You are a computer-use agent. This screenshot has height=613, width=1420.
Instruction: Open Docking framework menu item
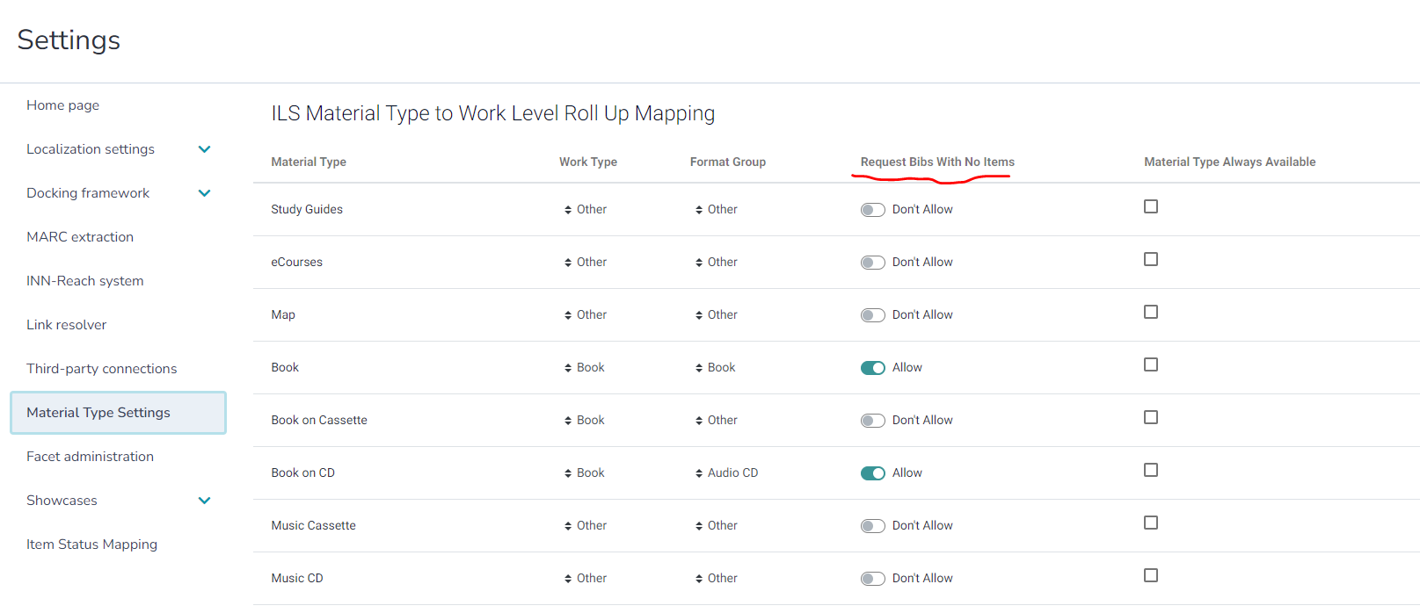[88, 193]
